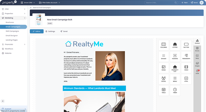Switch to the Body panel tab

(197, 56)
